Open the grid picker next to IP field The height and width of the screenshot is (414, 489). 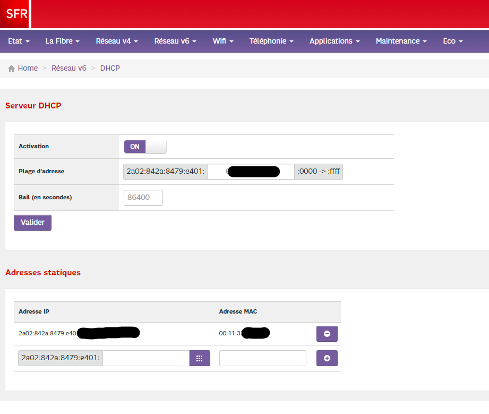click(x=200, y=358)
